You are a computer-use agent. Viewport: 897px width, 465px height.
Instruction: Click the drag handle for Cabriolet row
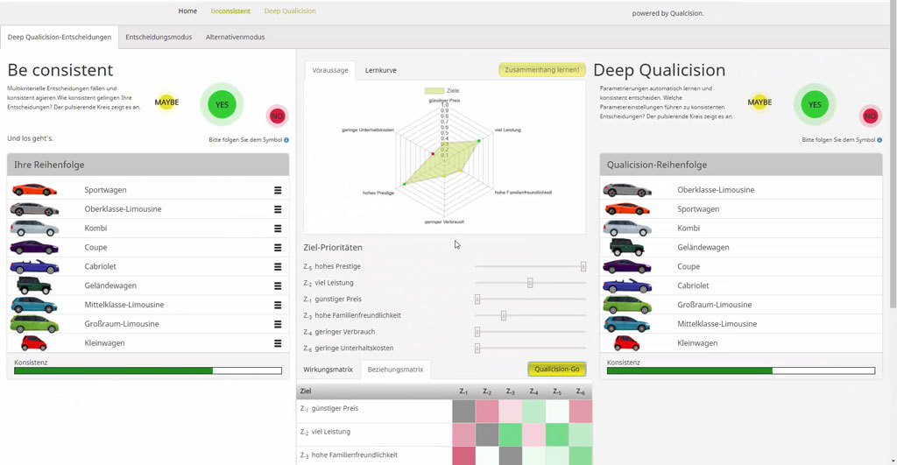278,267
